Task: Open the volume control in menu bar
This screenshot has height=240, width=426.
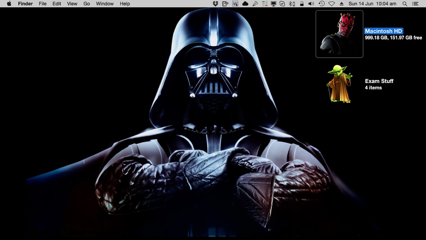Action: 311,4
